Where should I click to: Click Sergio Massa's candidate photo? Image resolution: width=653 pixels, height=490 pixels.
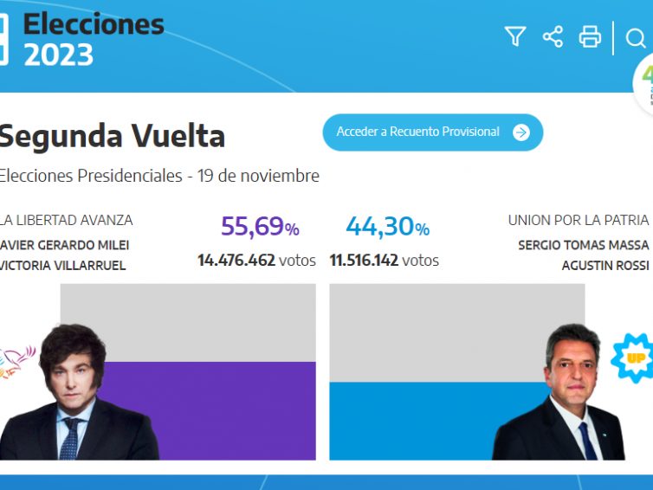pyautogui.click(x=565, y=394)
